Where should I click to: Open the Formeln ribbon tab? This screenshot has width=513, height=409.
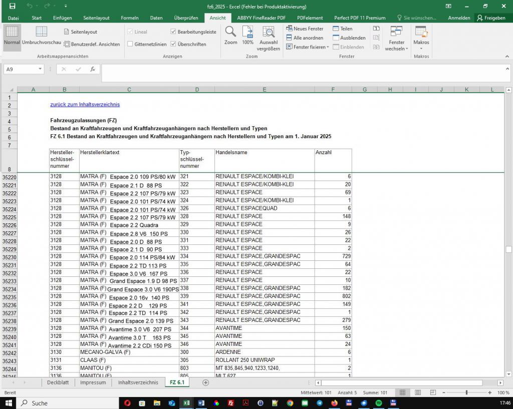[130, 18]
